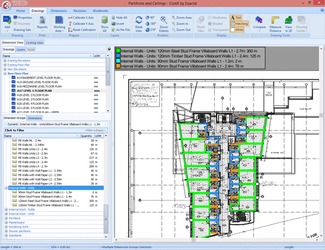Rotate the drawing 180 degrees

(x=151, y=24)
